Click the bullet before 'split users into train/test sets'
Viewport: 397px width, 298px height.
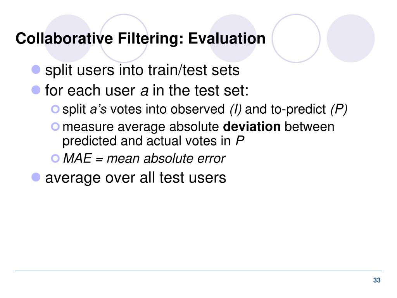(36, 69)
